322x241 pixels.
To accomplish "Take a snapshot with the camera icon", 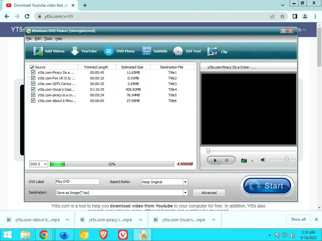I will [x=244, y=160].
